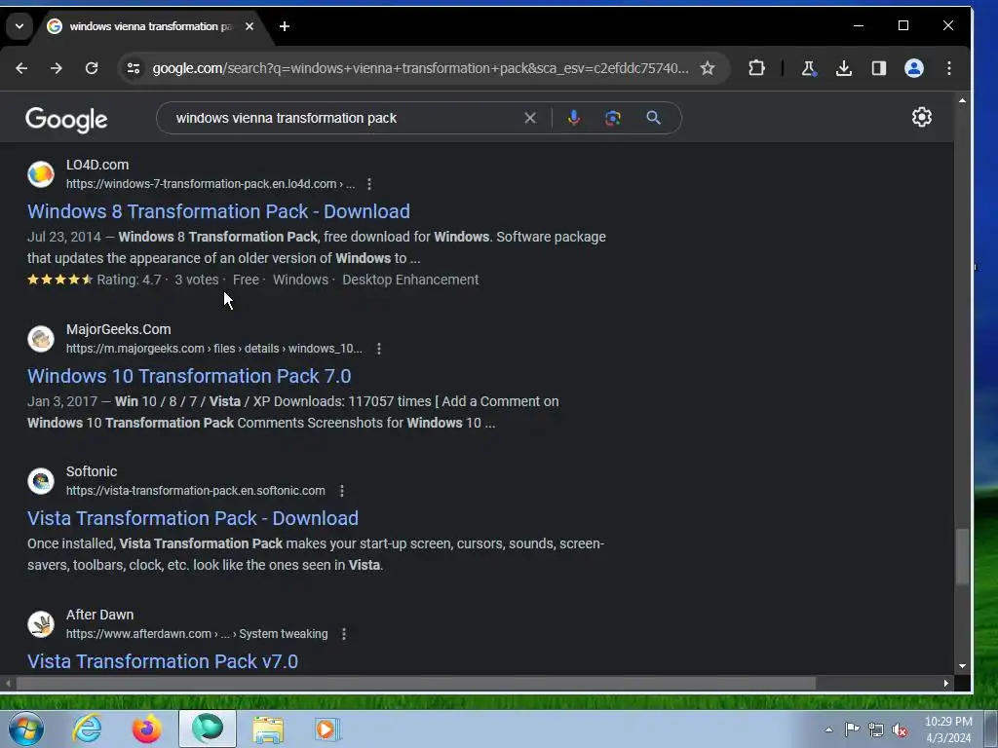Open Chrome three-dot menu
The image size is (998, 748).
[949, 68]
